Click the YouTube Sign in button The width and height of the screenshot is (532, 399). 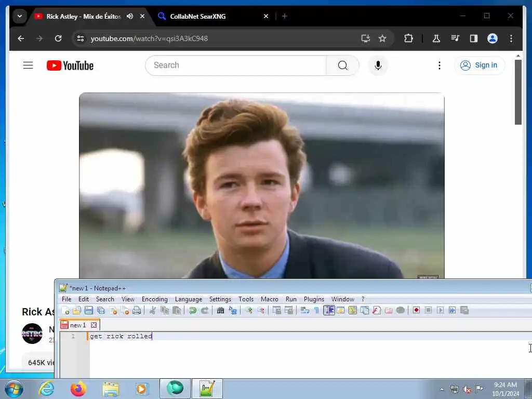pos(479,65)
